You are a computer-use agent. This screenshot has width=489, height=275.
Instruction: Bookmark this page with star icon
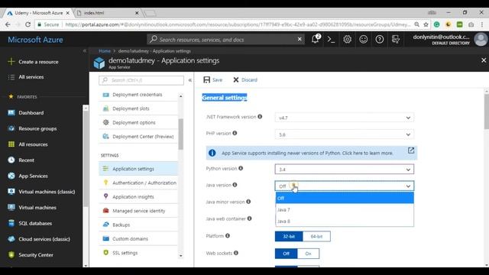(426, 24)
